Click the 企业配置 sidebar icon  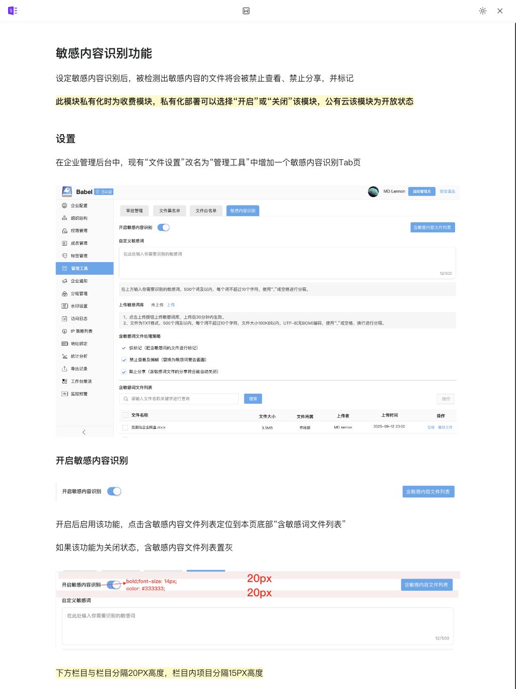click(x=64, y=206)
